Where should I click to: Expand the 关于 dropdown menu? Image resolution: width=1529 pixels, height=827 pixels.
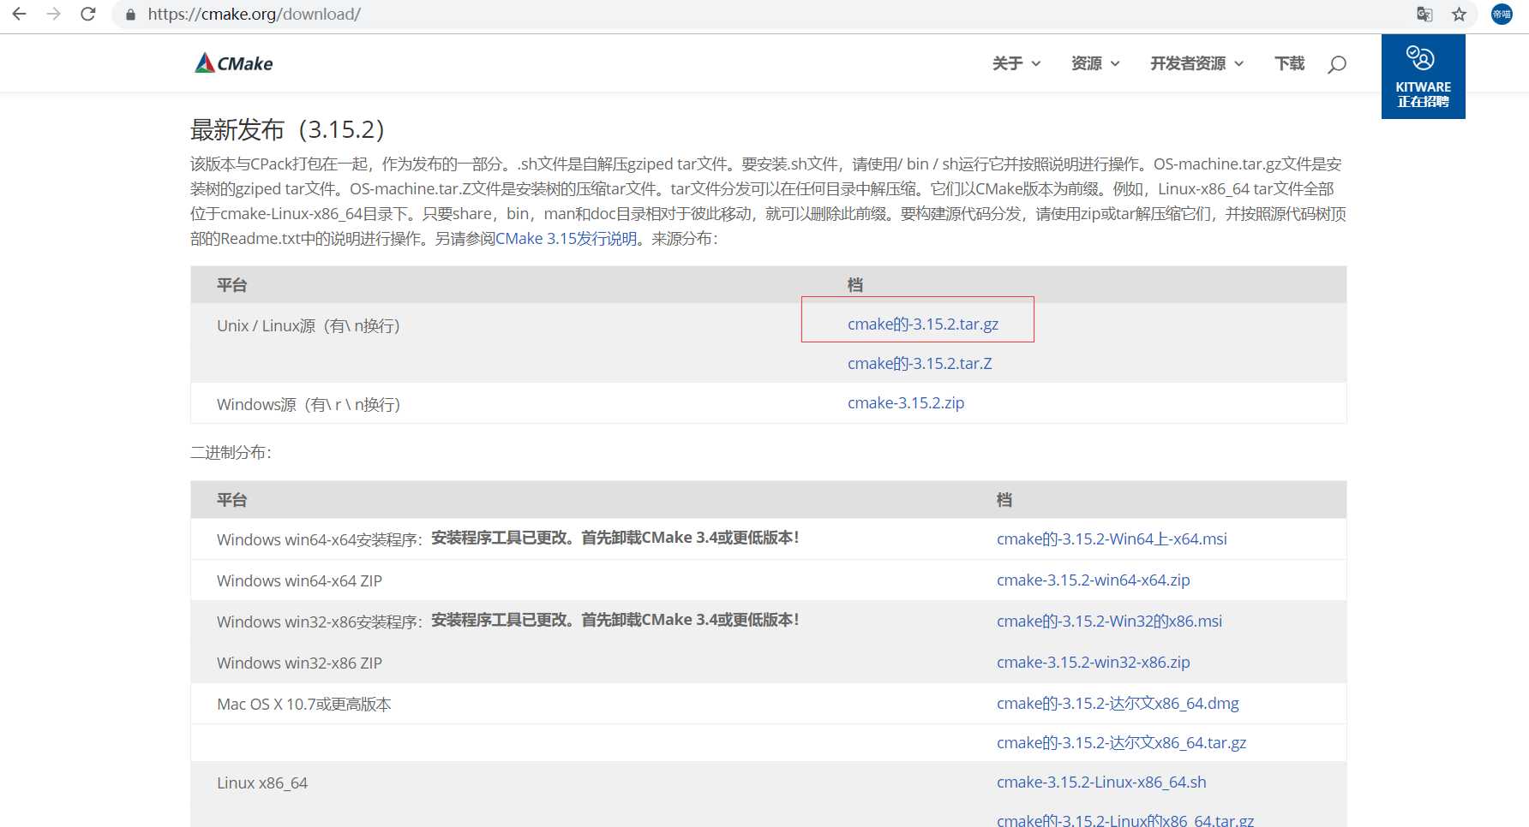pos(1016,63)
